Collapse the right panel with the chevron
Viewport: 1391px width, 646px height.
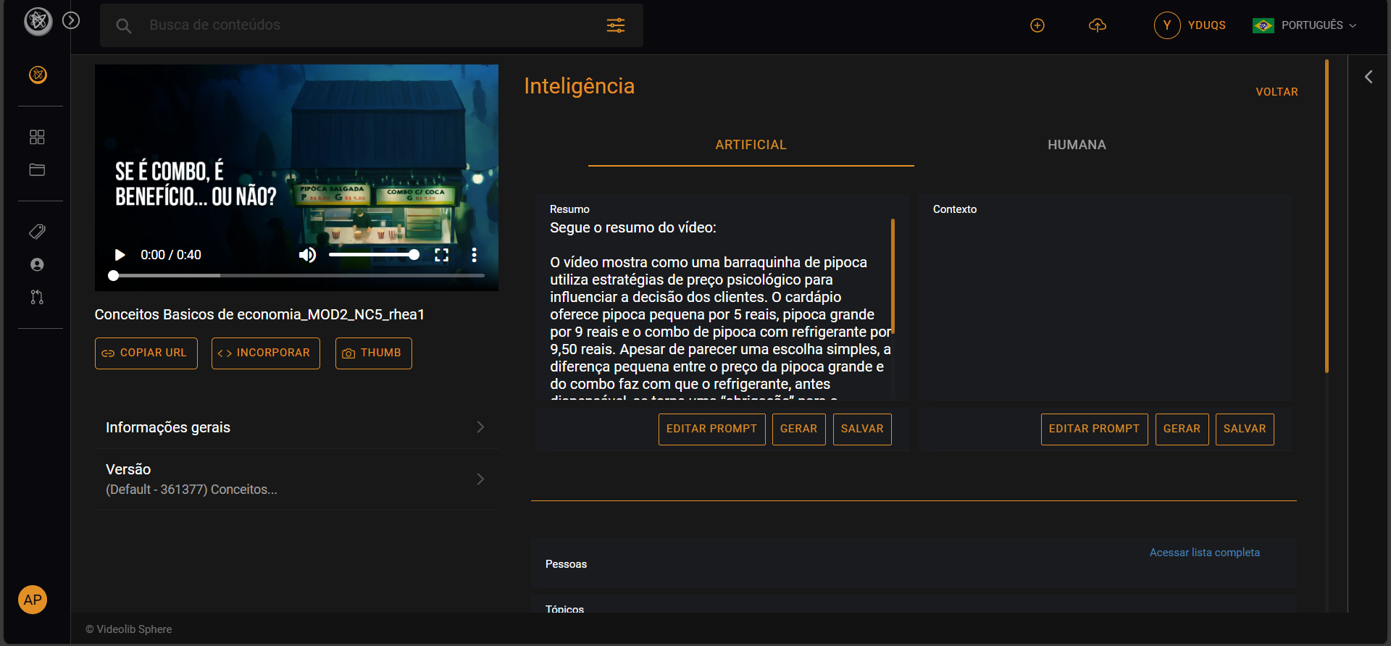(x=1369, y=77)
